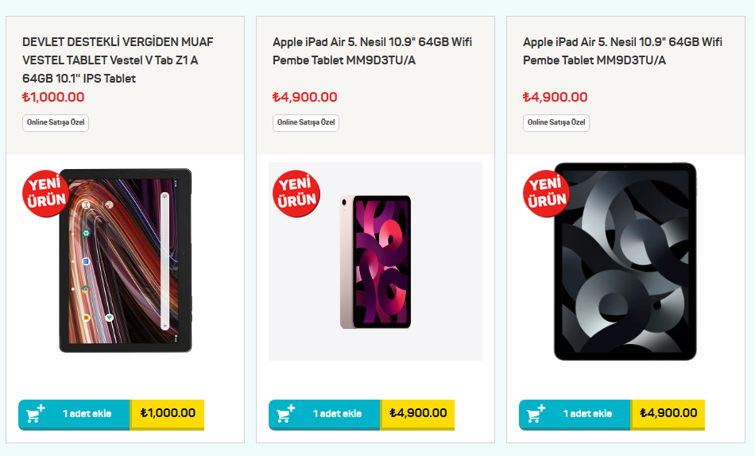Open the iPad Air title in the rightmost card
Image resolution: width=755 pixels, height=456 pixels.
(x=622, y=51)
